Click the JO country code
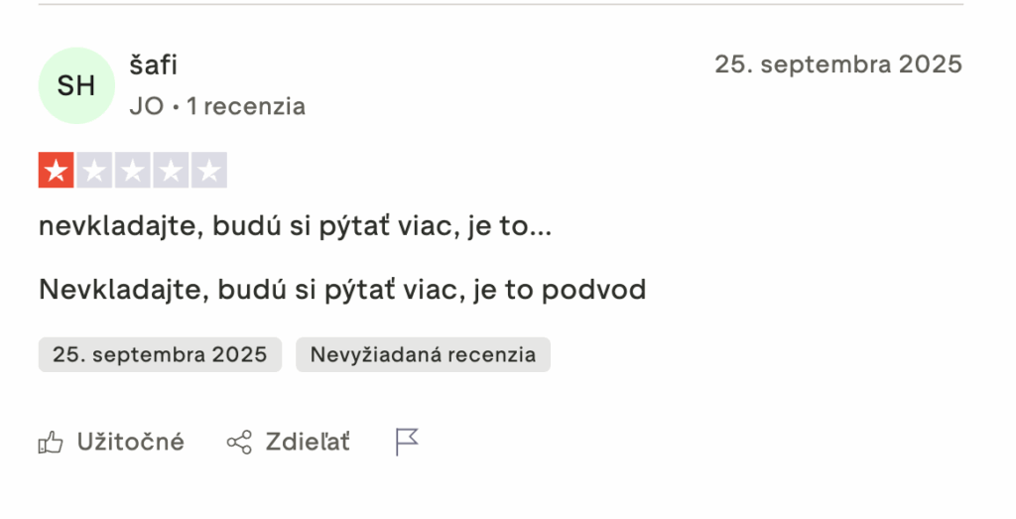 [146, 106]
